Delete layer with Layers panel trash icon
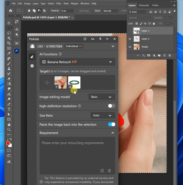The width and height of the screenshot is (183, 185). click(x=170, y=55)
